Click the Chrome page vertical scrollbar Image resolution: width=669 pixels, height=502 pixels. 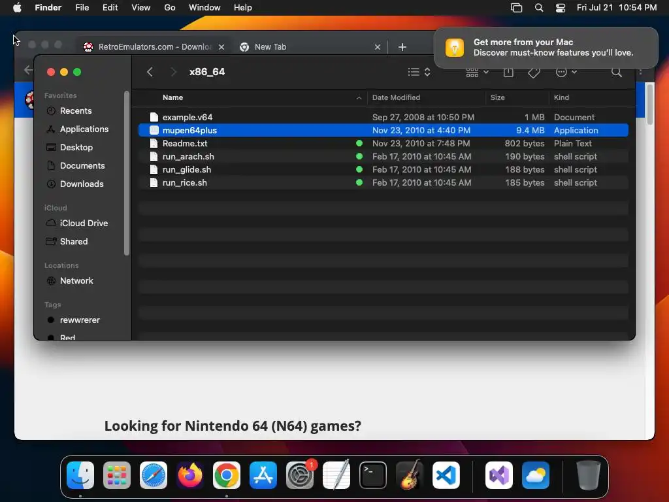[x=650, y=105]
